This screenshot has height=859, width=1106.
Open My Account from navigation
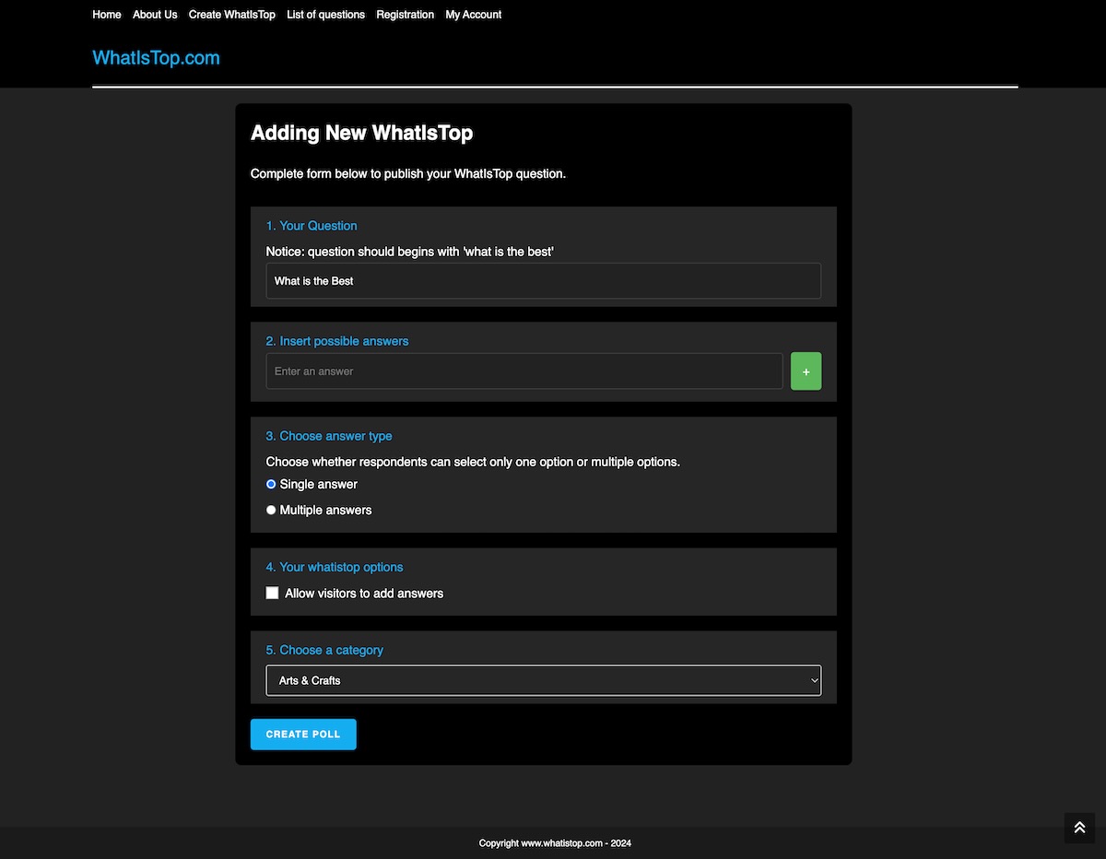[x=474, y=15]
